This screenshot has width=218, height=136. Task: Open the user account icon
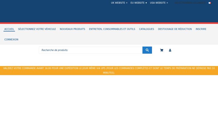click(x=170, y=50)
